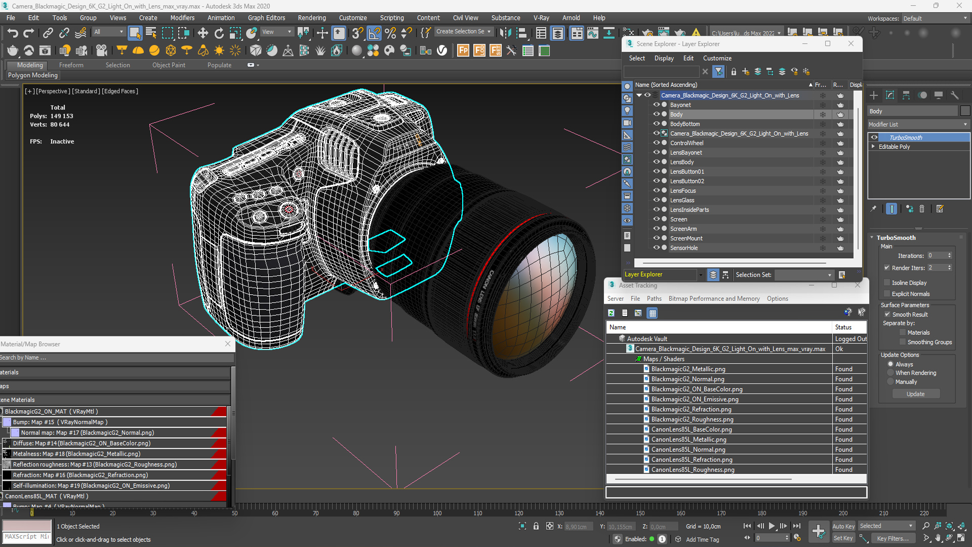This screenshot has width=972, height=547.
Task: Toggle show end result icon
Action: click(892, 209)
